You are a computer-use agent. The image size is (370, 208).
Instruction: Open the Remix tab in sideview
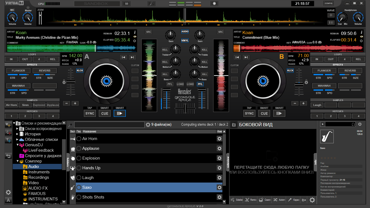(251, 200)
